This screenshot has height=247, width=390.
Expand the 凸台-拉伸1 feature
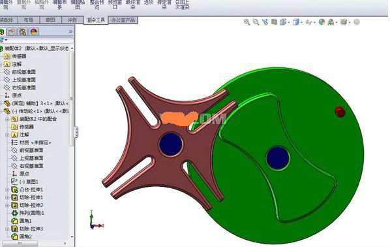click(x=7, y=189)
